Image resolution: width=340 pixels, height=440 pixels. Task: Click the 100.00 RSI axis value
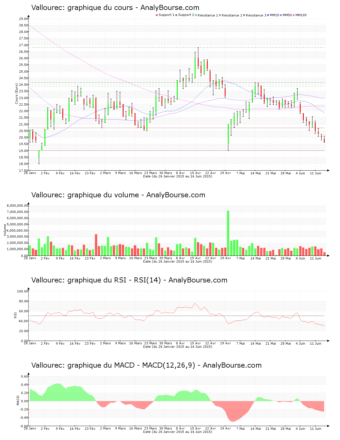pos(23,291)
